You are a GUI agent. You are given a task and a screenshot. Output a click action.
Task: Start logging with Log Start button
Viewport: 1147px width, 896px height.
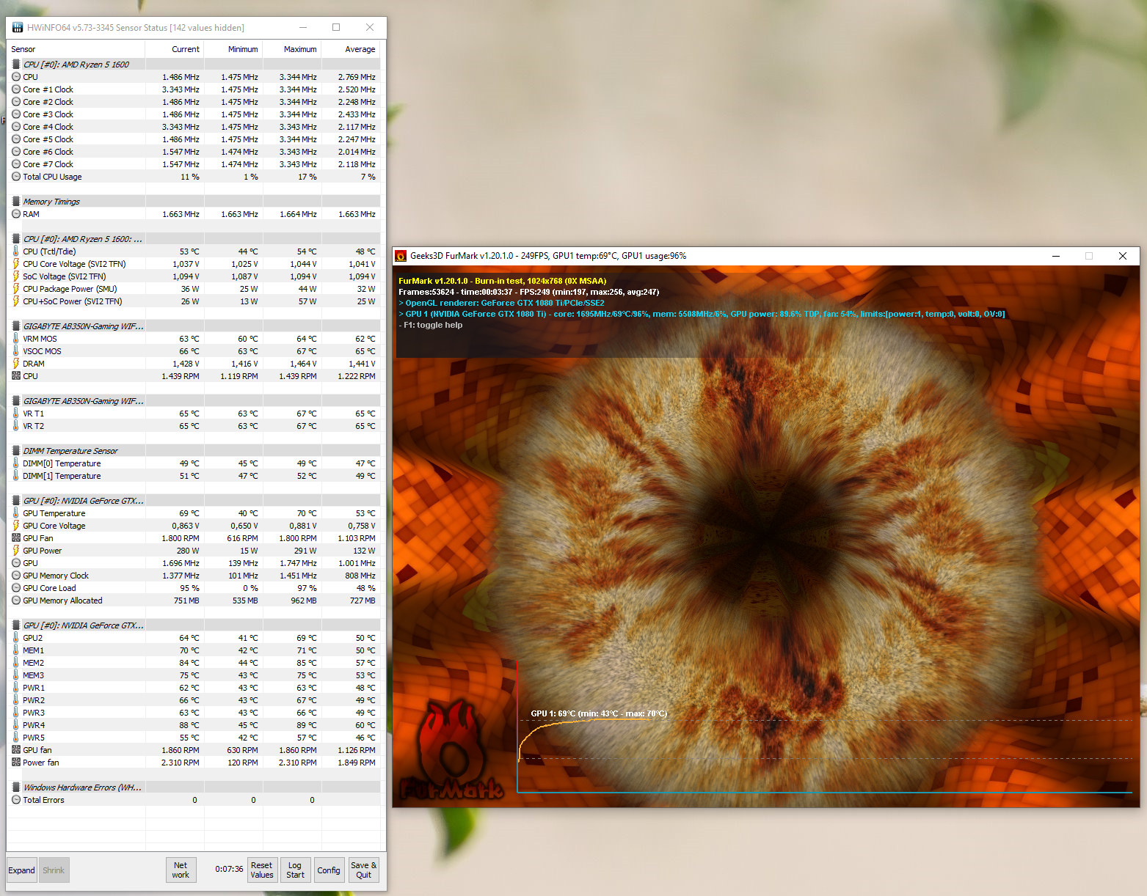[296, 870]
